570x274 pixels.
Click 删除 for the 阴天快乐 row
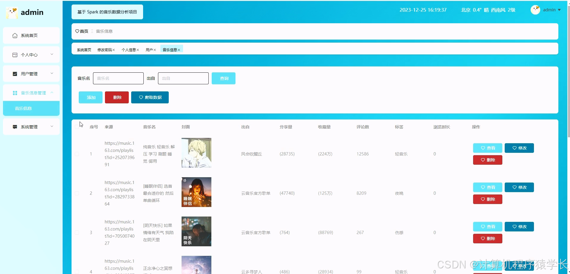point(488,239)
